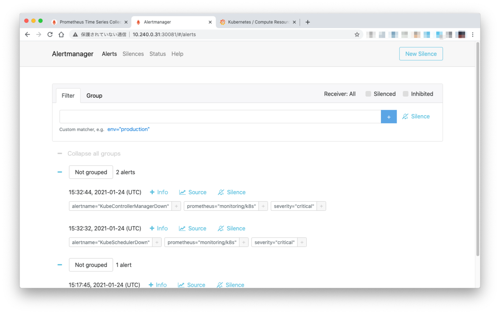Switch to Prometheus Time Series tab
Screen dimensions: 500x314
click(89, 22)
